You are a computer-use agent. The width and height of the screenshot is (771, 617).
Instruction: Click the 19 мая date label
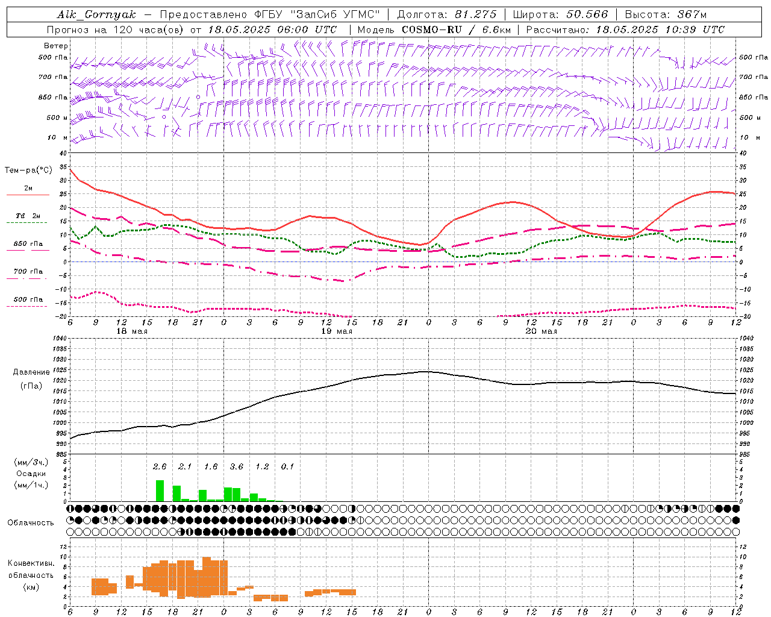pyautogui.click(x=337, y=331)
